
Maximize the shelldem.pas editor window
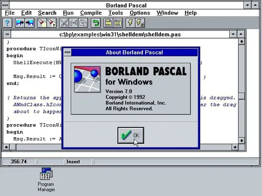pos(241,34)
